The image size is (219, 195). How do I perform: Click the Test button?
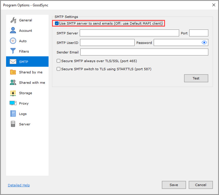click(196, 78)
